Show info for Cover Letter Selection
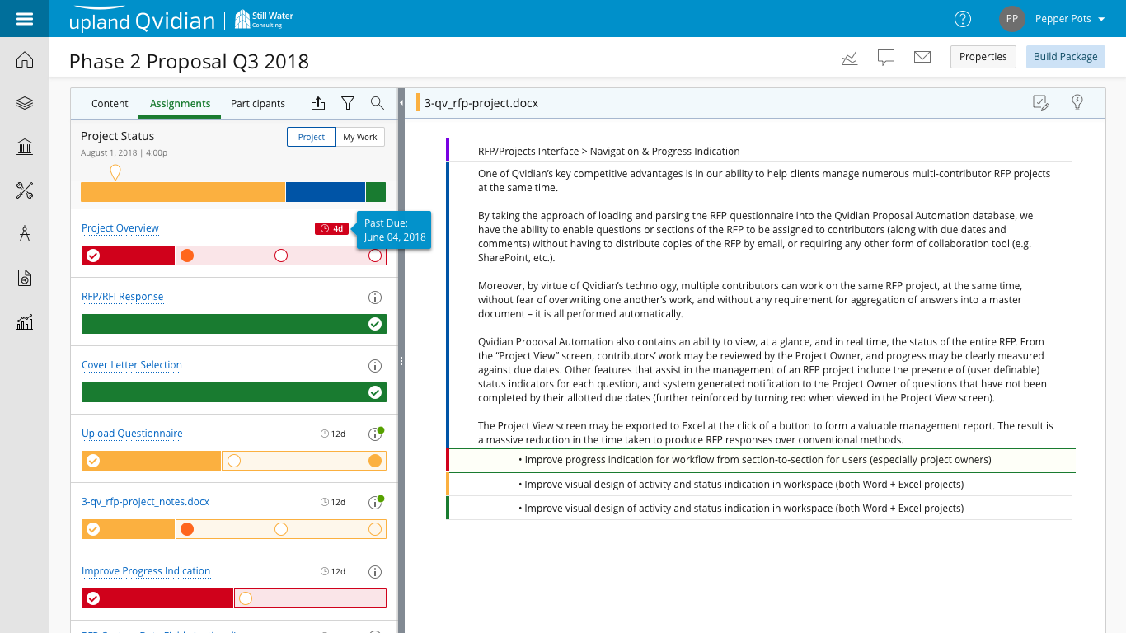 [374, 366]
